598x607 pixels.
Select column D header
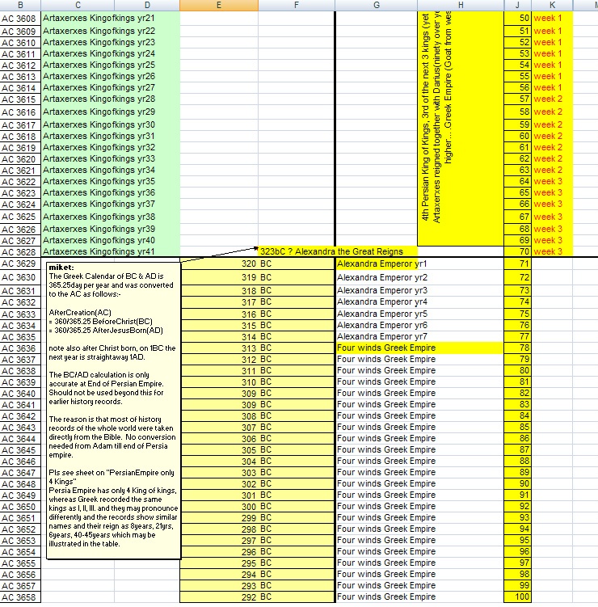click(147, 5)
